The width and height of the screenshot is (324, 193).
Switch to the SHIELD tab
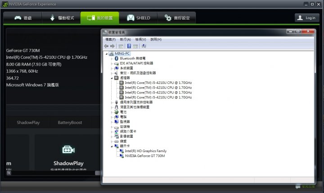(138, 18)
